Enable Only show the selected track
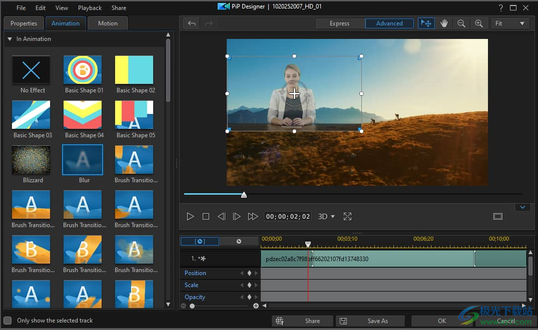 pos(8,321)
